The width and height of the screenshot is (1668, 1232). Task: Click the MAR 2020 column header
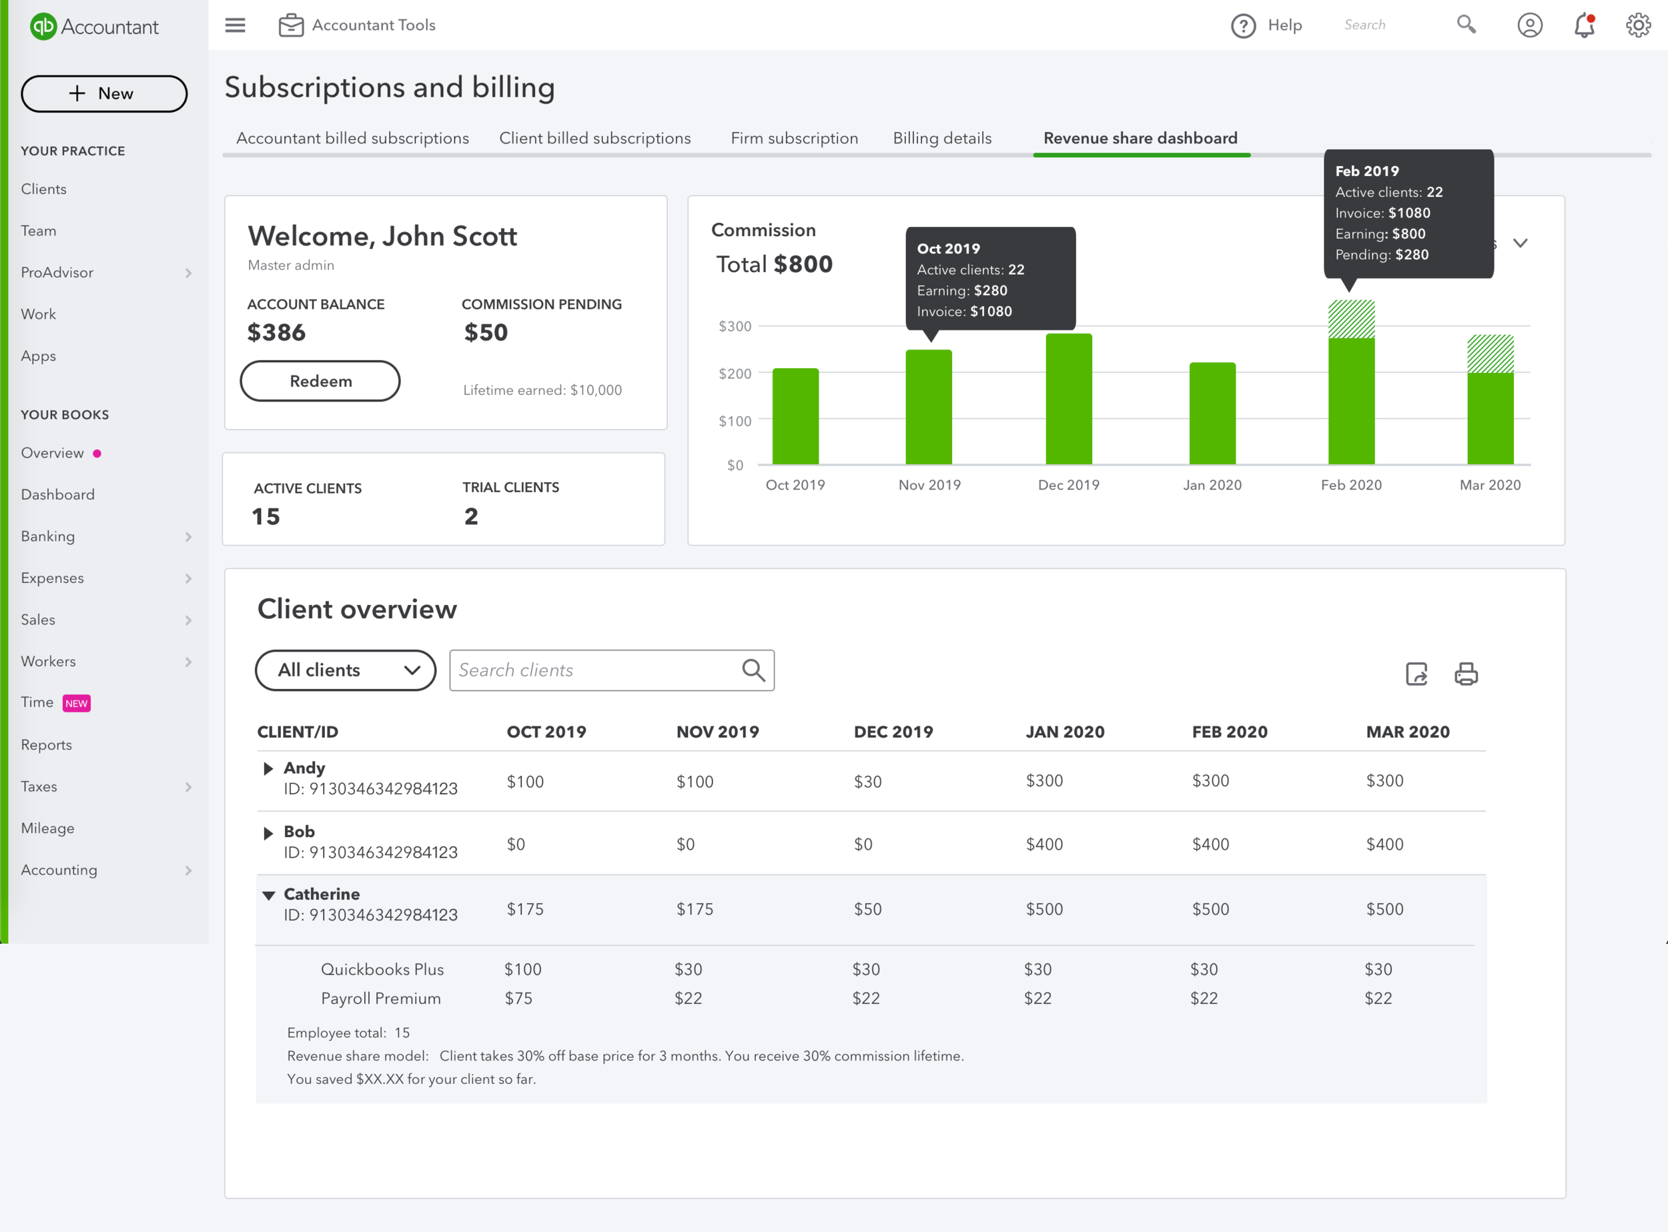point(1408,732)
